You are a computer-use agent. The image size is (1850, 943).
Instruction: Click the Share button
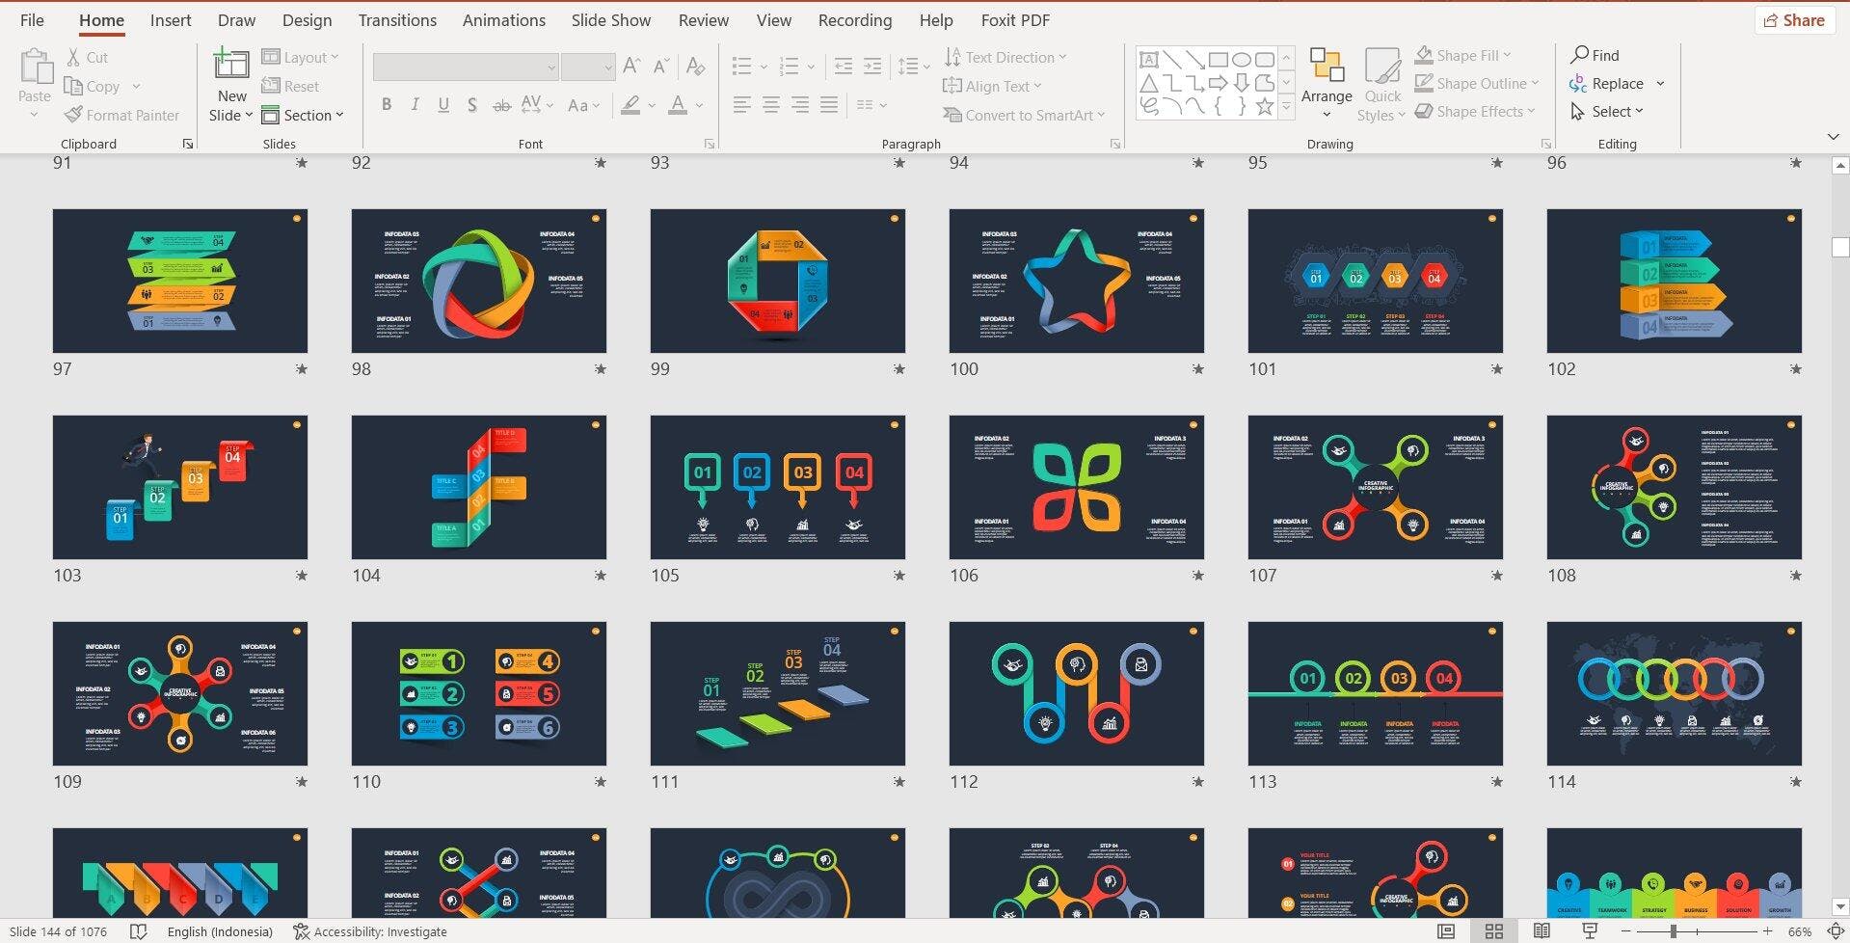(1793, 20)
